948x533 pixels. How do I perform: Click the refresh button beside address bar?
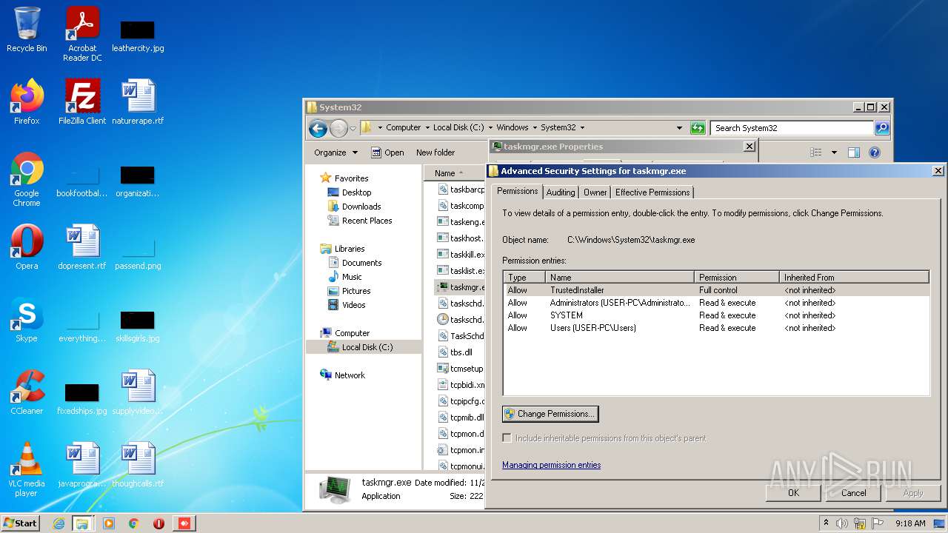[x=698, y=128]
